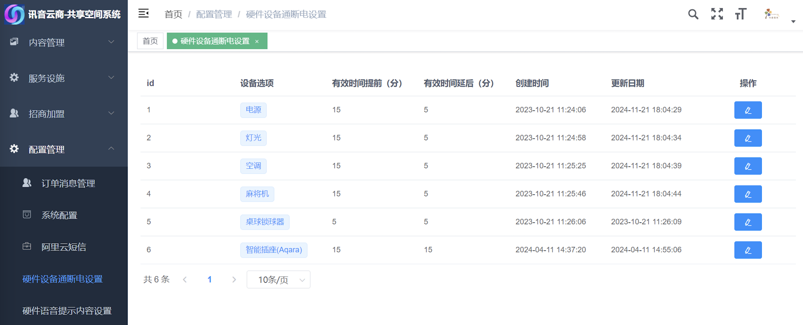This screenshot has width=803, height=325.
Task: Switch to 首页 tab
Action: pyautogui.click(x=150, y=41)
